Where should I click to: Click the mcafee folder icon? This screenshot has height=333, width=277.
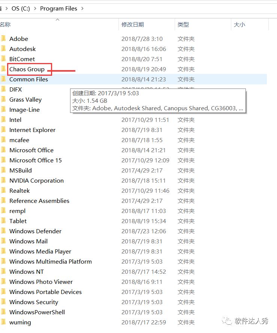point(3,140)
